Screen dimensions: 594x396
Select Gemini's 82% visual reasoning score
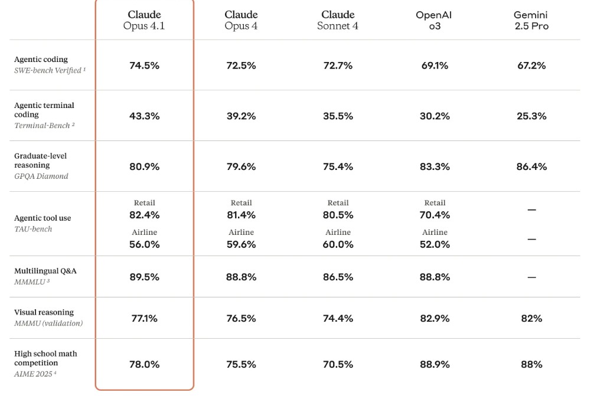click(x=531, y=318)
